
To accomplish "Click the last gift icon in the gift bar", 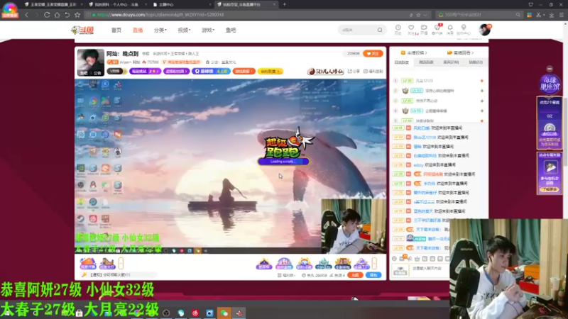I will [x=361, y=264].
